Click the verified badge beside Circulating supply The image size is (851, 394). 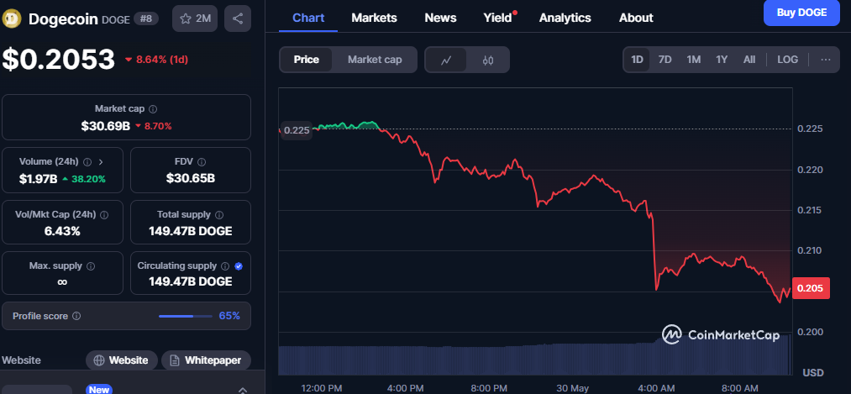(x=239, y=266)
